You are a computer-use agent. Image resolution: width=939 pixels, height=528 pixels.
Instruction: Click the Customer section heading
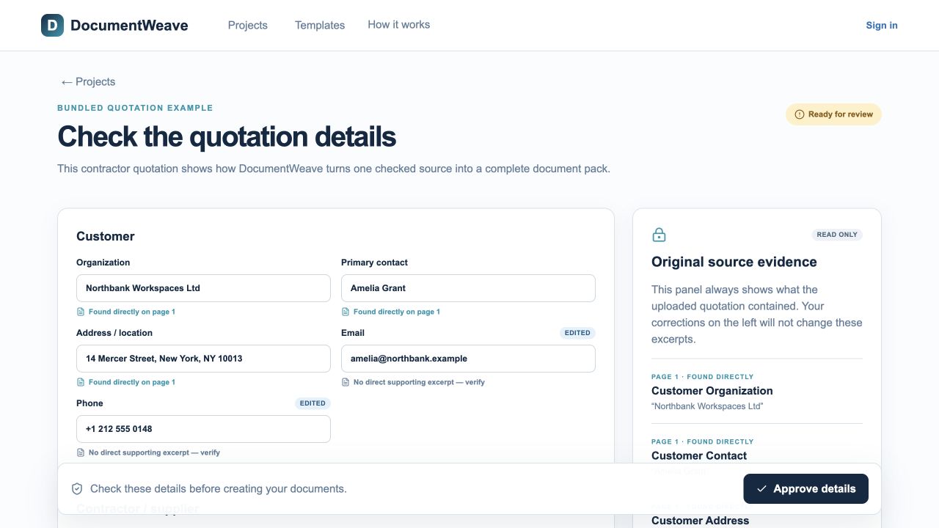tap(106, 236)
